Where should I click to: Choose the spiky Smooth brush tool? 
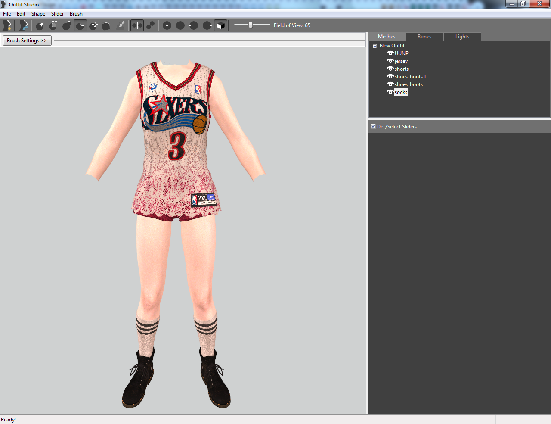(x=107, y=25)
